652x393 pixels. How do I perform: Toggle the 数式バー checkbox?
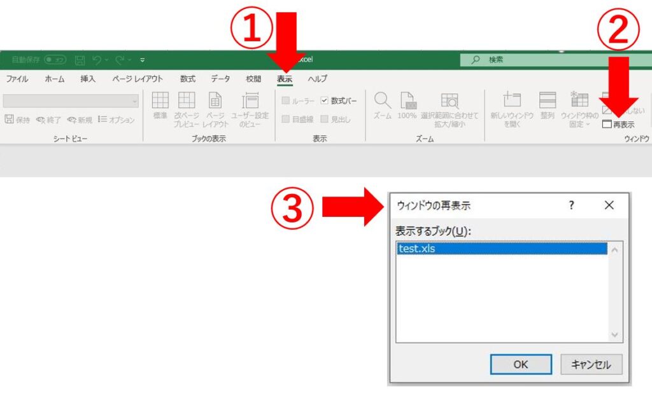325,100
